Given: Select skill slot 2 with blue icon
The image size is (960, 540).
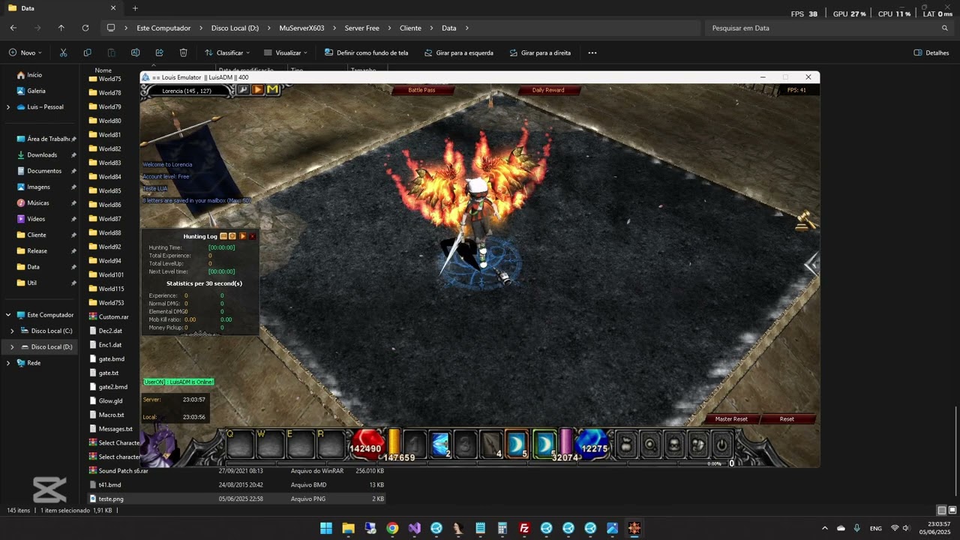Looking at the screenshot, I should click(440, 445).
